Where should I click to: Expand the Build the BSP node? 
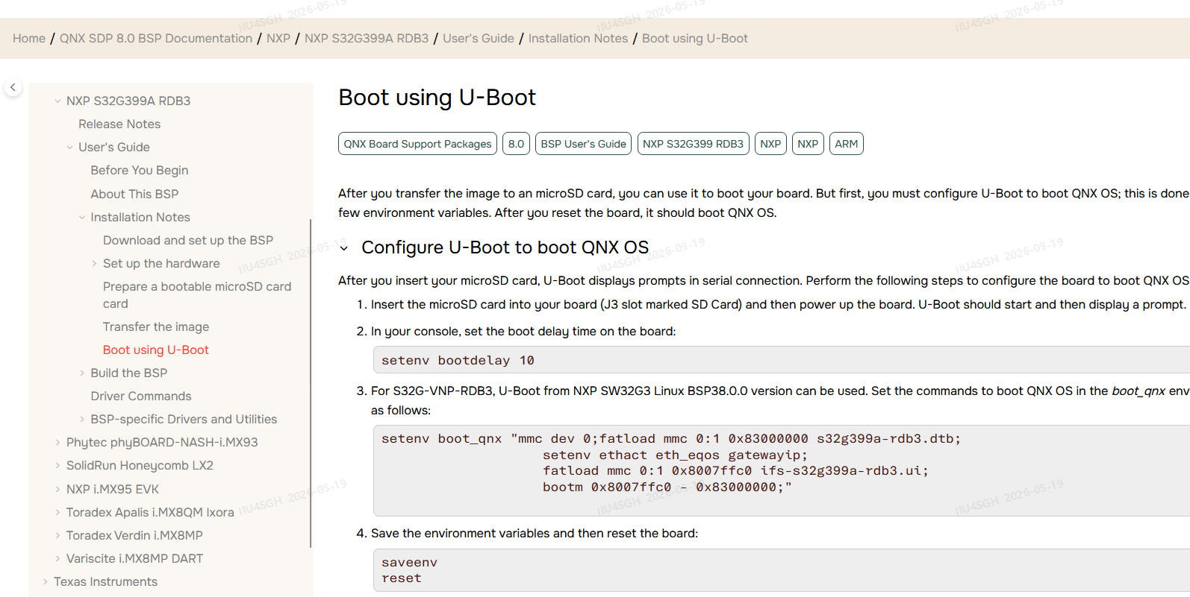[82, 373]
